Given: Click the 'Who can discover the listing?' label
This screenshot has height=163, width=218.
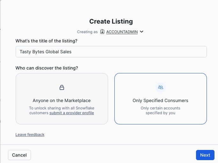Looking at the screenshot, I should tap(47, 68).
